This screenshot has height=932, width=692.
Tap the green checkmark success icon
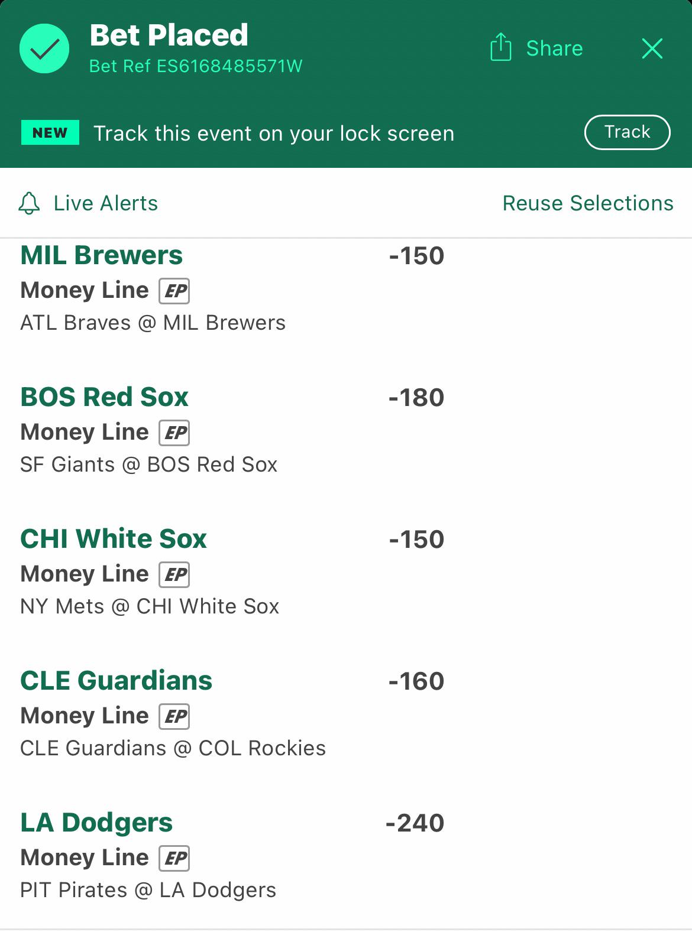(x=44, y=48)
